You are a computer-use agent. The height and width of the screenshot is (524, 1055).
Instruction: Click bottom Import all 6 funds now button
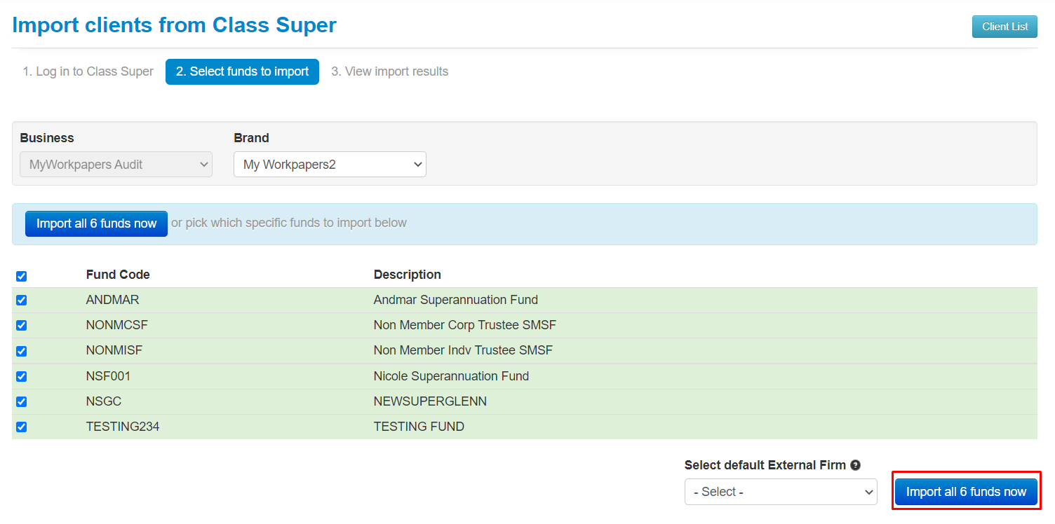[x=966, y=492]
